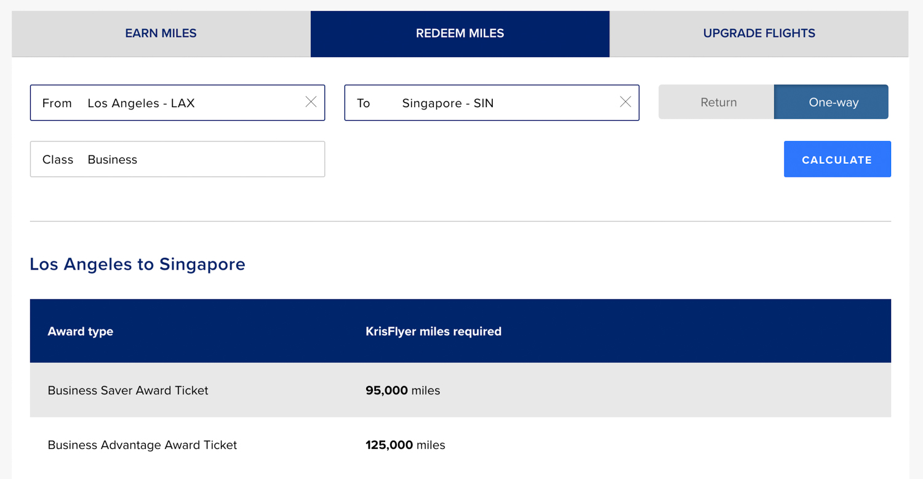Click the To Singapore - SIN field

pyautogui.click(x=492, y=103)
